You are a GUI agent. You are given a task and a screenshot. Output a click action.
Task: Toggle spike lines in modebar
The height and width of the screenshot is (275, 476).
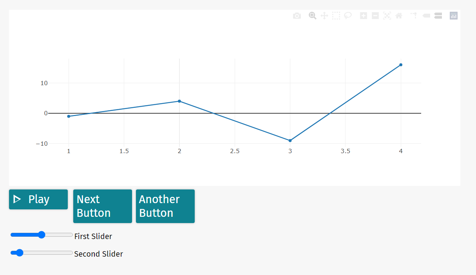click(x=414, y=16)
